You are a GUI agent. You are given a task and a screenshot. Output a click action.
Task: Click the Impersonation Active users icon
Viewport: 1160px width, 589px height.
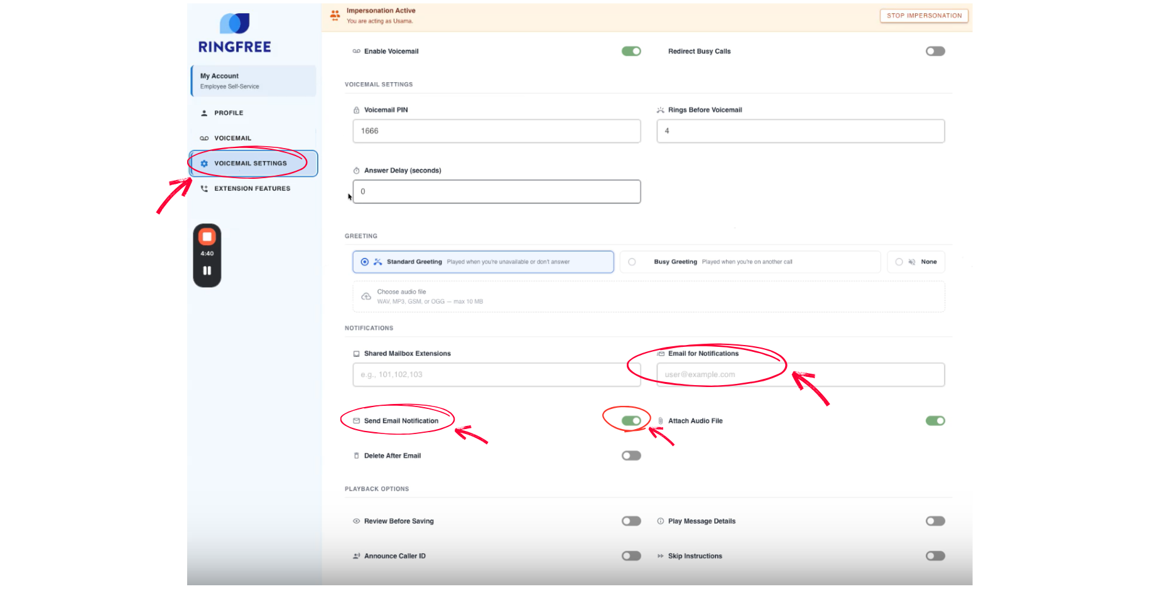pos(335,15)
